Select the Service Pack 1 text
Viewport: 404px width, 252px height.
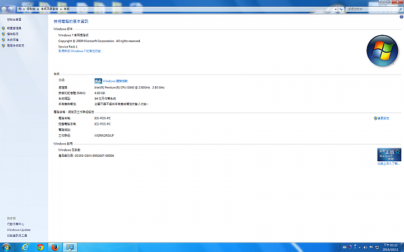[68, 47]
